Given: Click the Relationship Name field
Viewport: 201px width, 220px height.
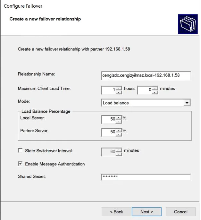Looking at the screenshot, I should (146, 75).
